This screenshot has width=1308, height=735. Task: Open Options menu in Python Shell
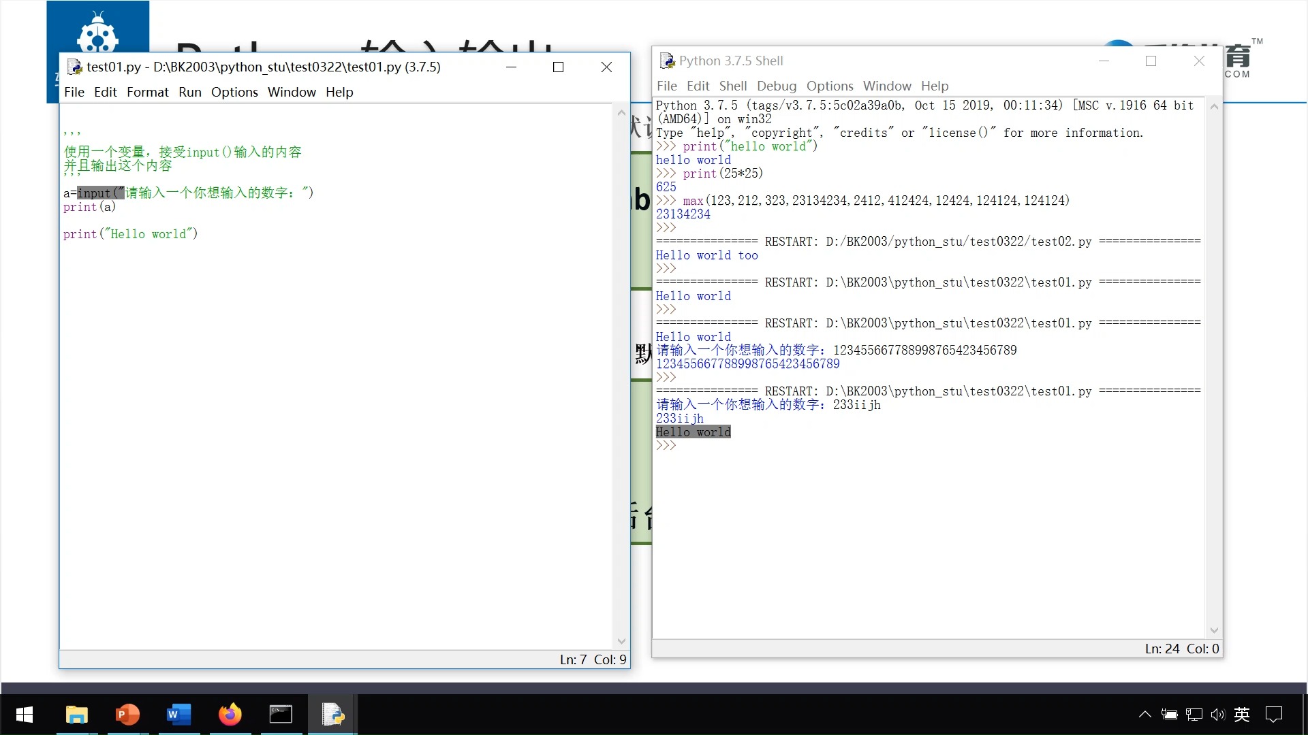coord(830,86)
